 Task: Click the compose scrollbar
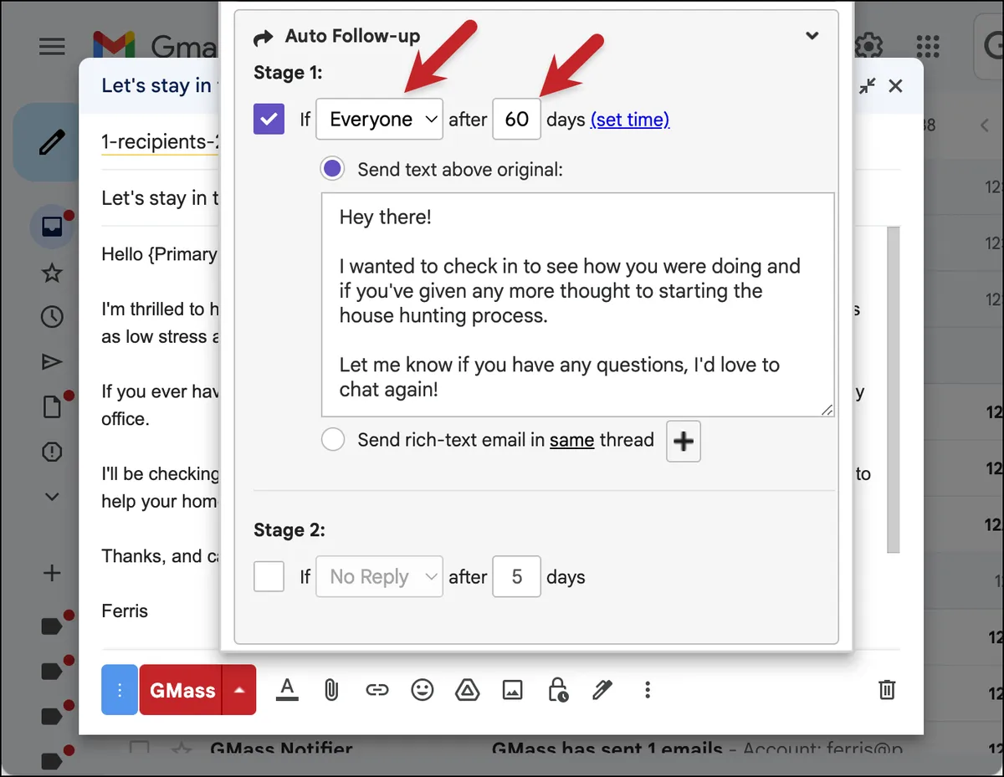pyautogui.click(x=894, y=390)
